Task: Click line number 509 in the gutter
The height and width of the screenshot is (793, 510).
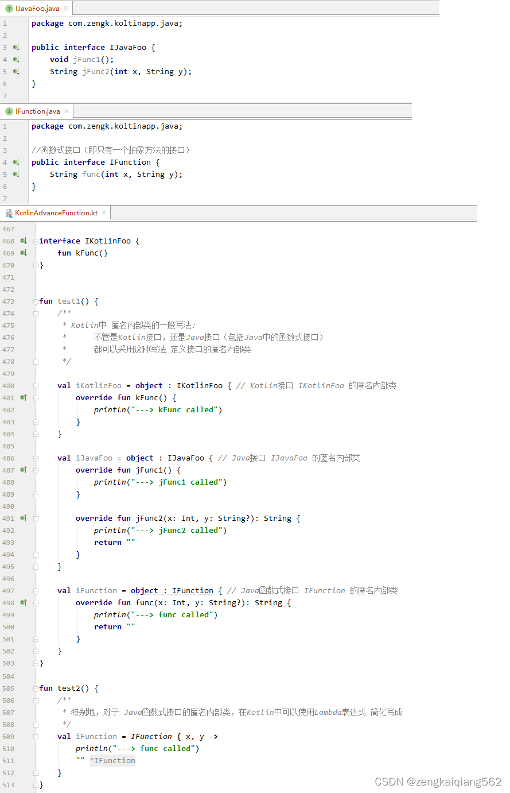Action: [8, 736]
